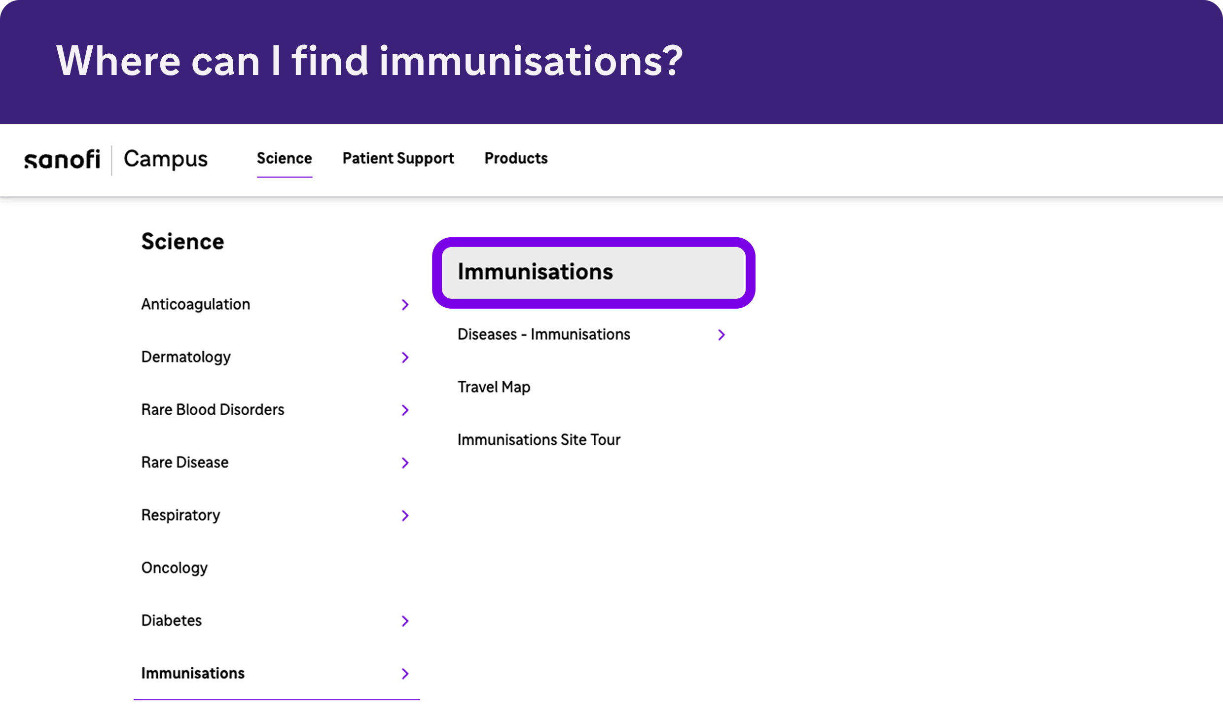Screen dimensions: 1223x719
Task: Open the Products menu
Action: click(x=516, y=158)
